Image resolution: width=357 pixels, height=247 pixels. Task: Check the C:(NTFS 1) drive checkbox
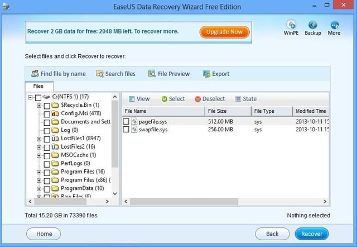tap(38, 98)
